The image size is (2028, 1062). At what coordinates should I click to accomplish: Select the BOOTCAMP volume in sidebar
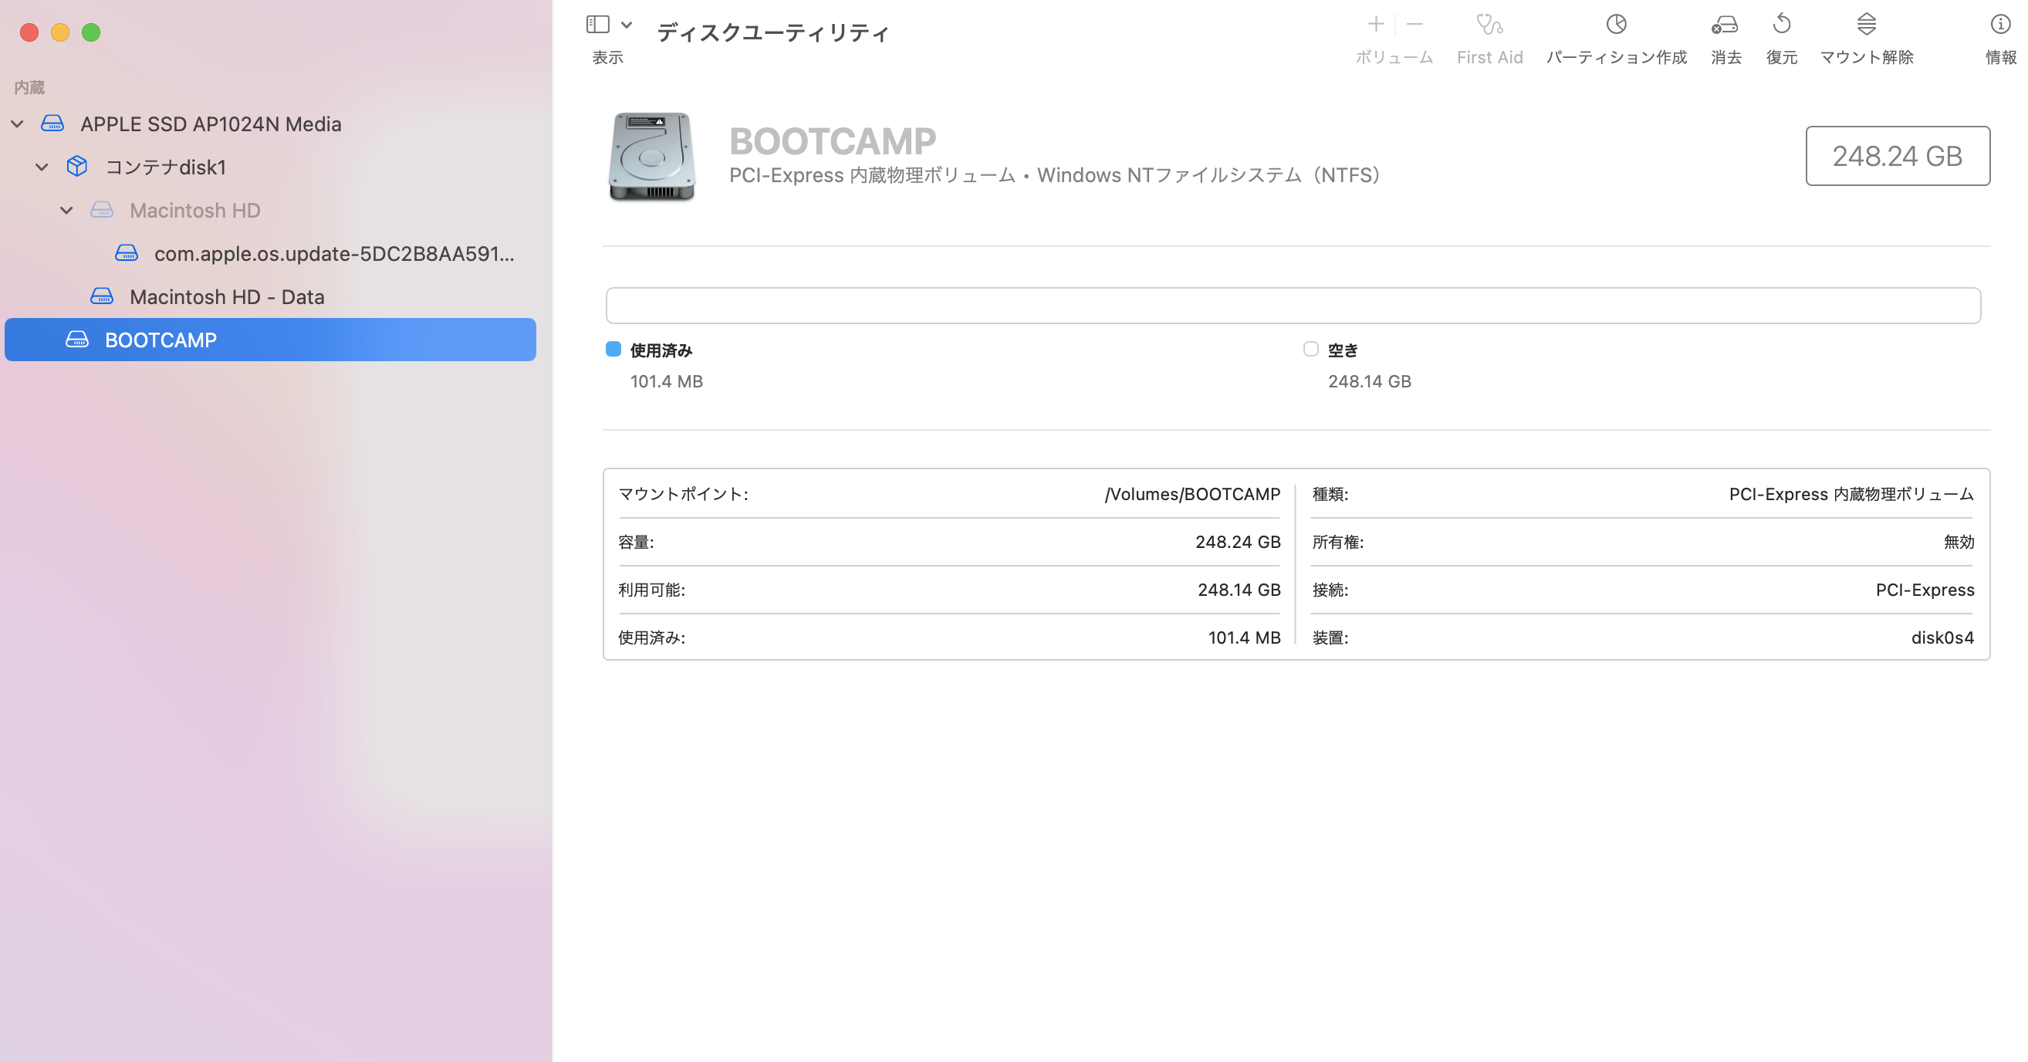pos(161,340)
